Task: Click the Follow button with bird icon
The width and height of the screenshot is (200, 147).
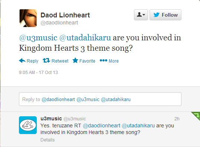Action: coord(165,15)
